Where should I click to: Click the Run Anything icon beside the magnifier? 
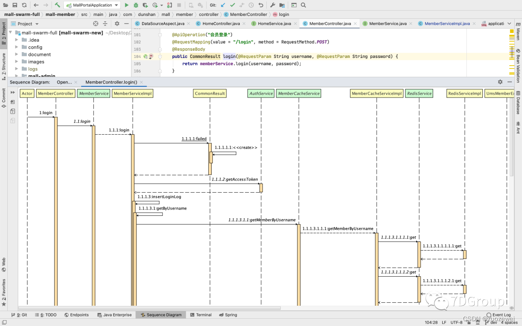[x=294, y=5]
